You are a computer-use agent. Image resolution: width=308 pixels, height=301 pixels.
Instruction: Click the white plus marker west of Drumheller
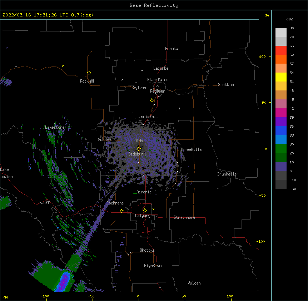tap(219, 134)
